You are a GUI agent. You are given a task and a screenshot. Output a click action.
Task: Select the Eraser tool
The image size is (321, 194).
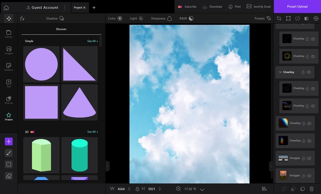click(9, 176)
